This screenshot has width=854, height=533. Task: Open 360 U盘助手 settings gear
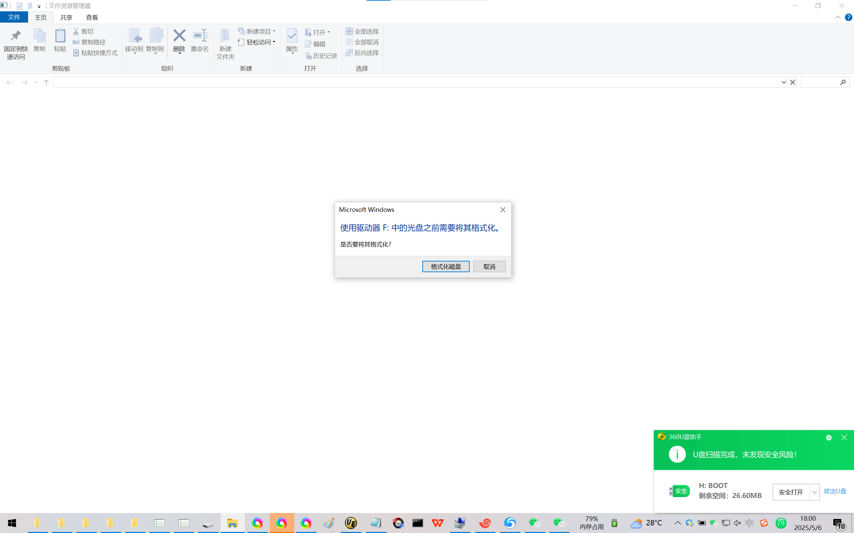pos(829,437)
